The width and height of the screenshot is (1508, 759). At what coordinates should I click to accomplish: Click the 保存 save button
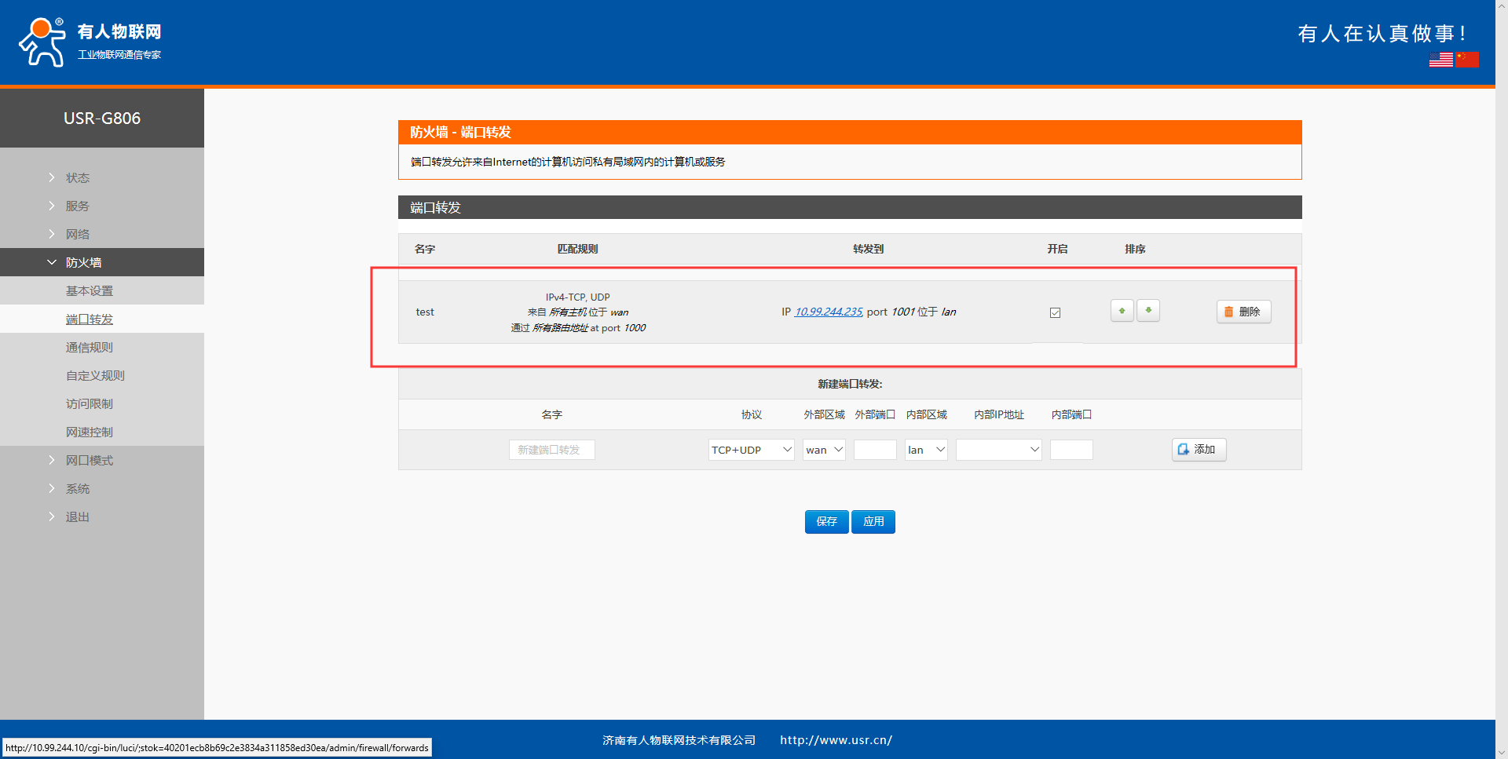point(826,521)
